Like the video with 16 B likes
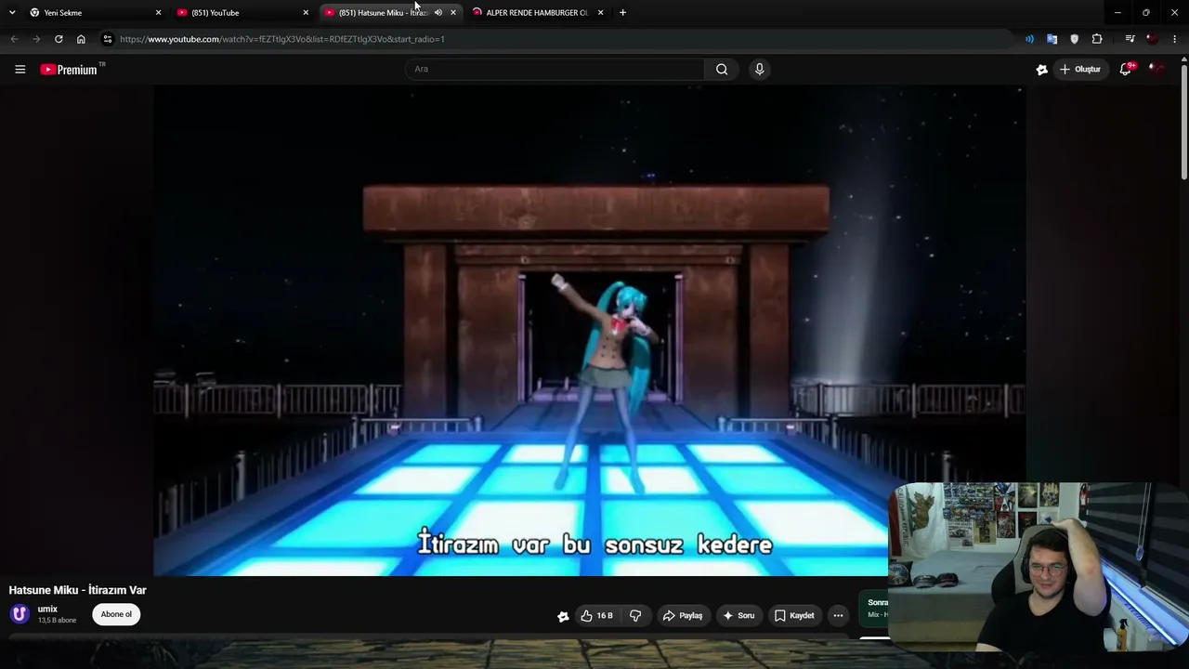The width and height of the screenshot is (1189, 669). tap(596, 615)
